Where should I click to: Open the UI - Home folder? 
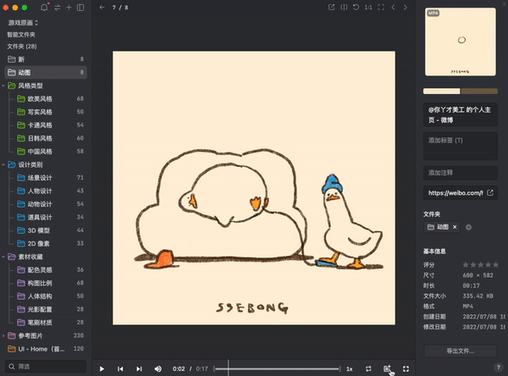(x=46, y=349)
